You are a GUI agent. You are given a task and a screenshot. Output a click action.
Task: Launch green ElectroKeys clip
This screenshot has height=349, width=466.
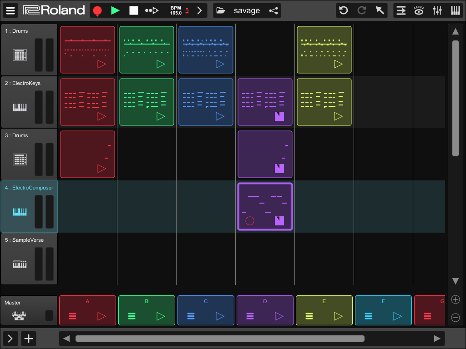click(x=161, y=116)
